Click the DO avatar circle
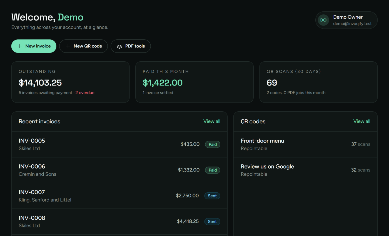 [323, 20]
